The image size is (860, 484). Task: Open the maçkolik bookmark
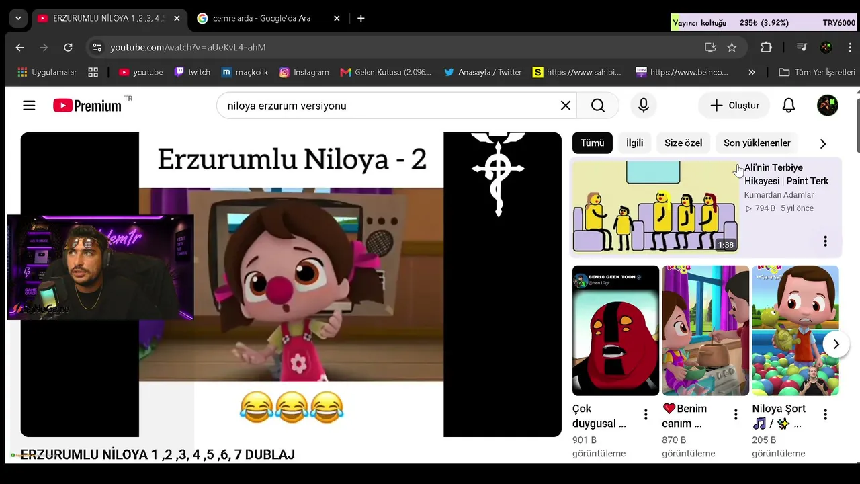click(x=245, y=72)
